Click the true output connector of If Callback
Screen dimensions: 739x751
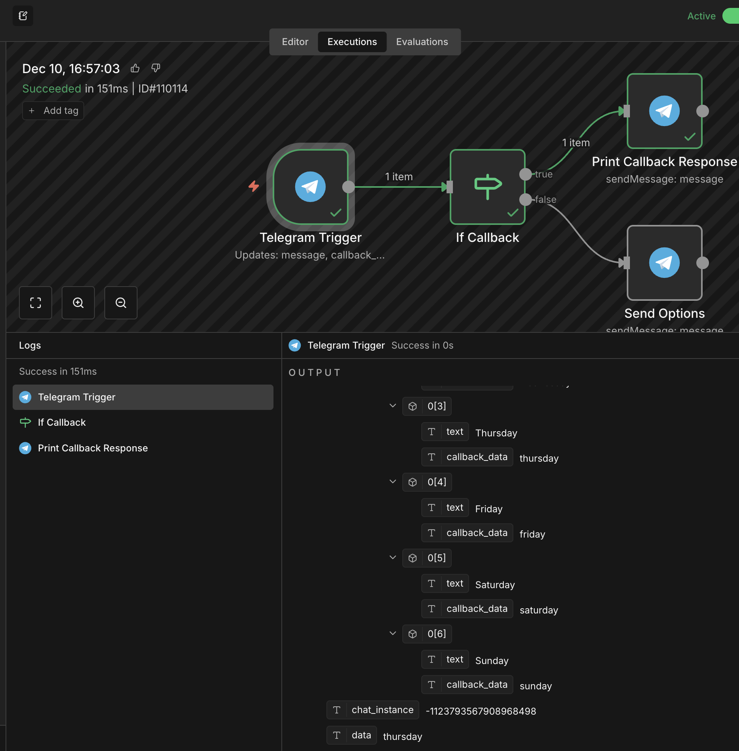525,174
